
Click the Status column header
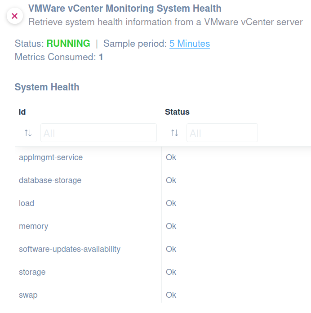pyautogui.click(x=177, y=112)
